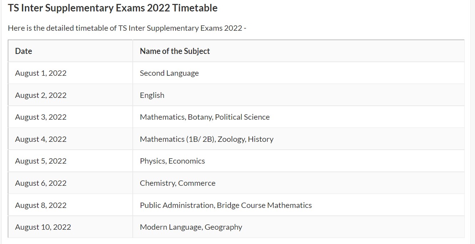
Task: Click Public Administration, Bridge Course Mathematics cell
Action: coord(226,205)
